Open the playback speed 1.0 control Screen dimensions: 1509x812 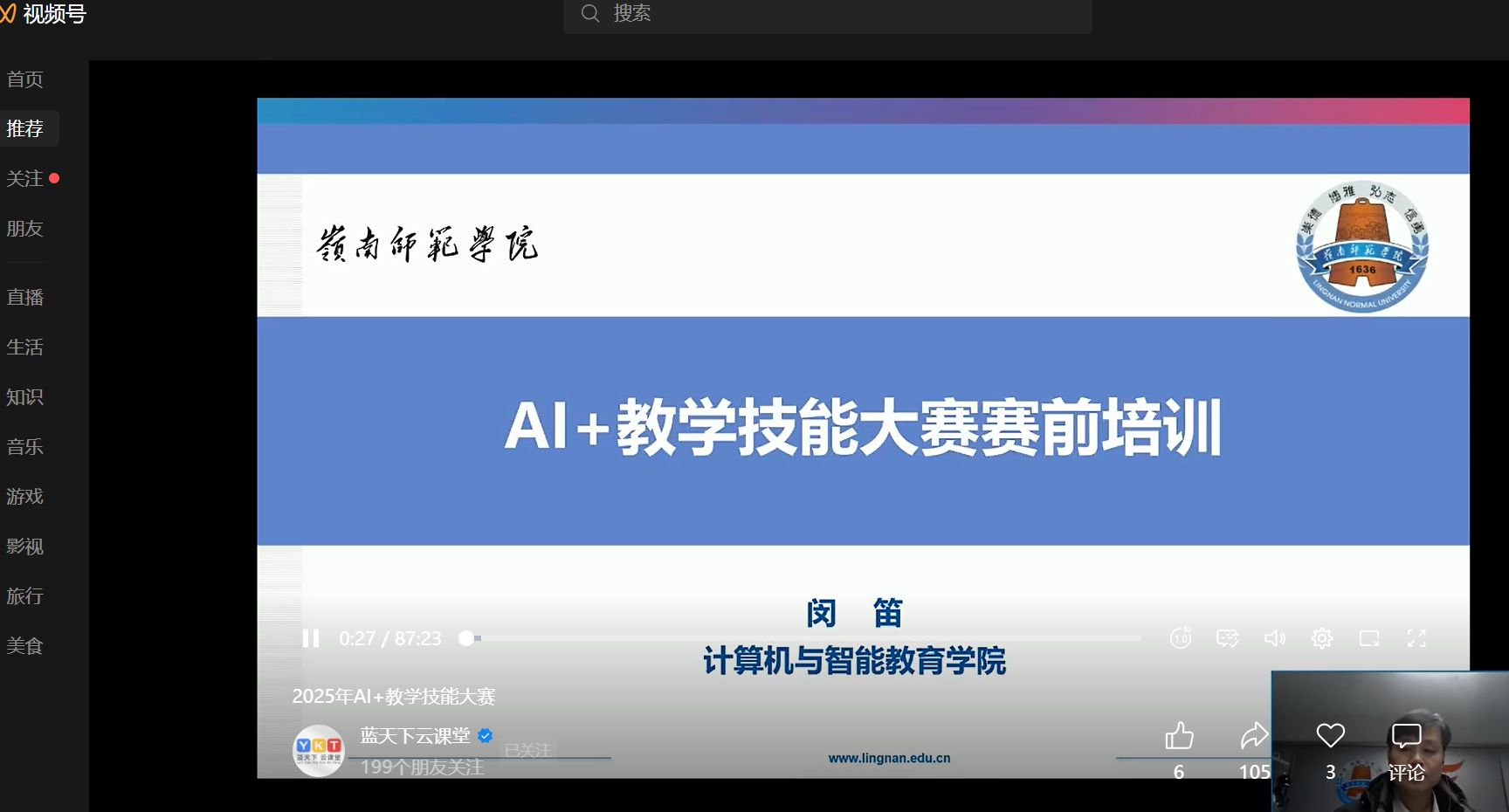(x=1181, y=638)
